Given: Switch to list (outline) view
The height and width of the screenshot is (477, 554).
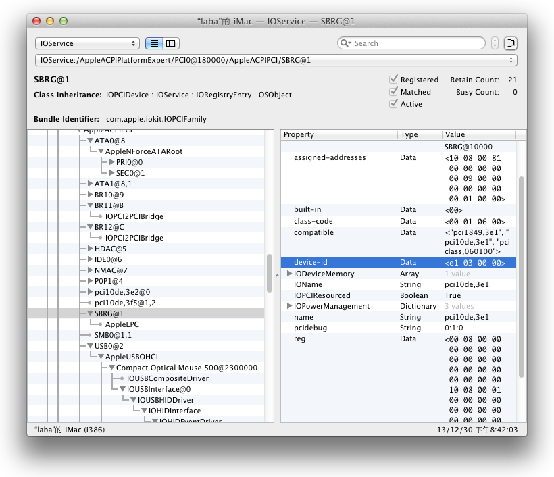Looking at the screenshot, I should (x=154, y=43).
